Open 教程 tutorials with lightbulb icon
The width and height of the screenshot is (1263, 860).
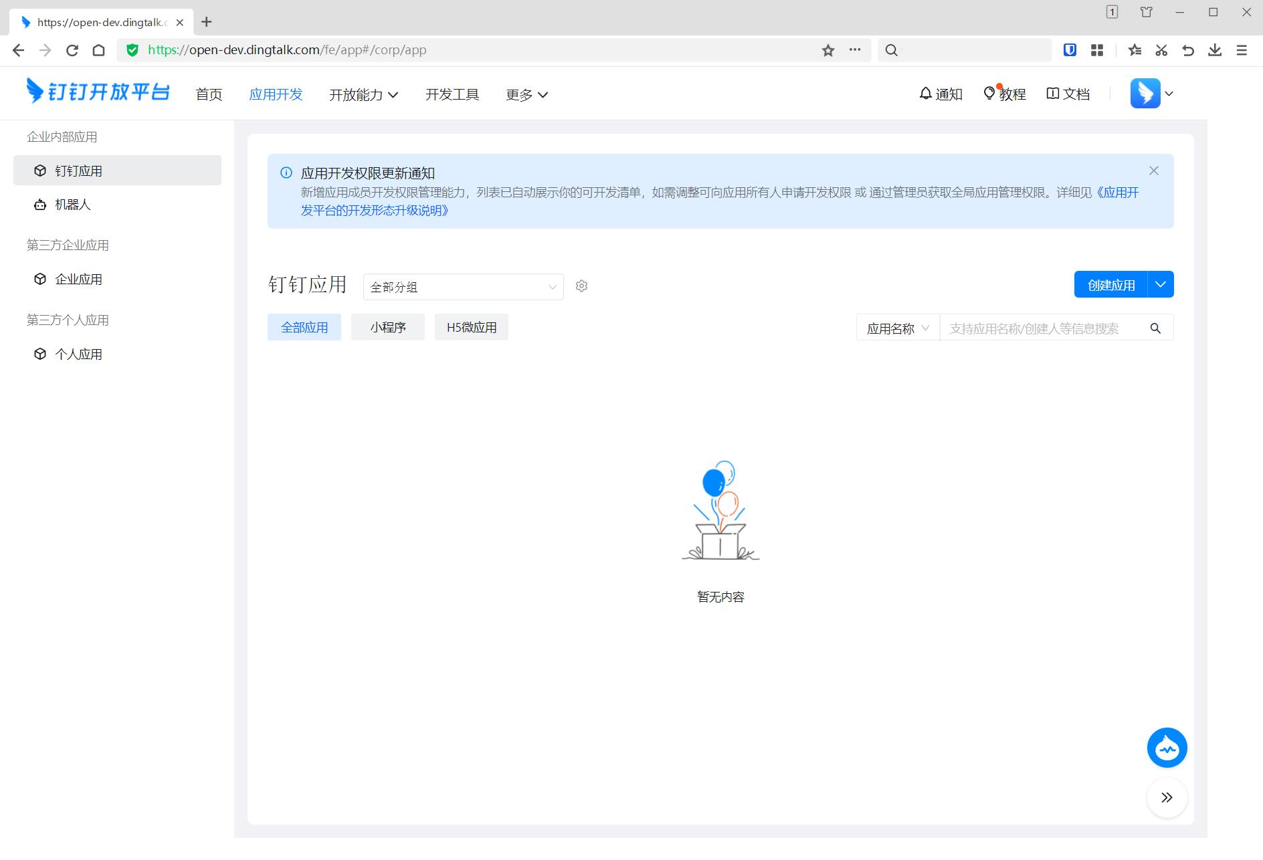(x=1004, y=94)
